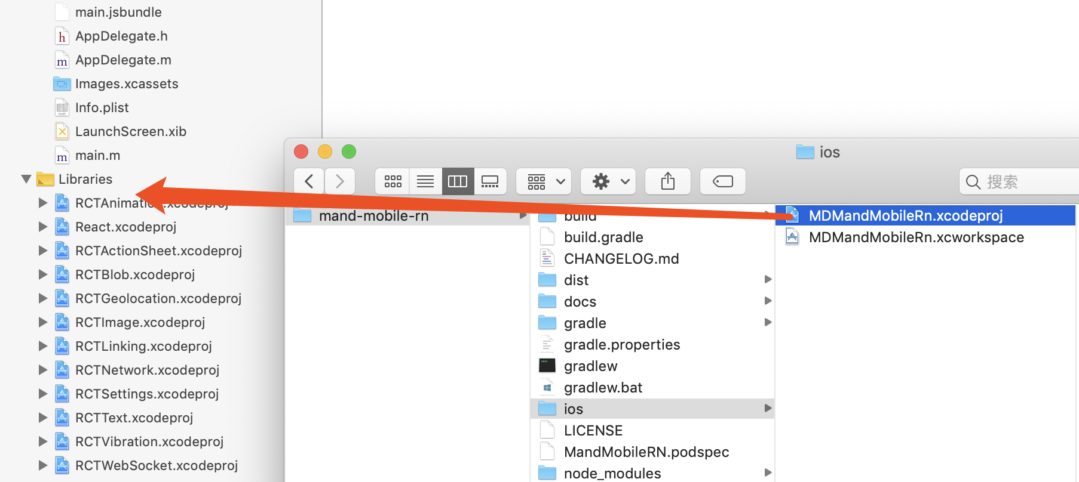Expand RCTNetwork.xcodeproj disclosure triangle
Screen dimensions: 1079x482
click(x=43, y=370)
